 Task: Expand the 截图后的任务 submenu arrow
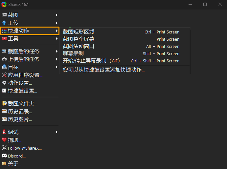pyautogui.click(x=57, y=51)
